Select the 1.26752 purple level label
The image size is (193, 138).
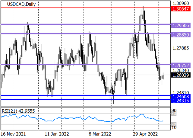[x=181, y=65]
